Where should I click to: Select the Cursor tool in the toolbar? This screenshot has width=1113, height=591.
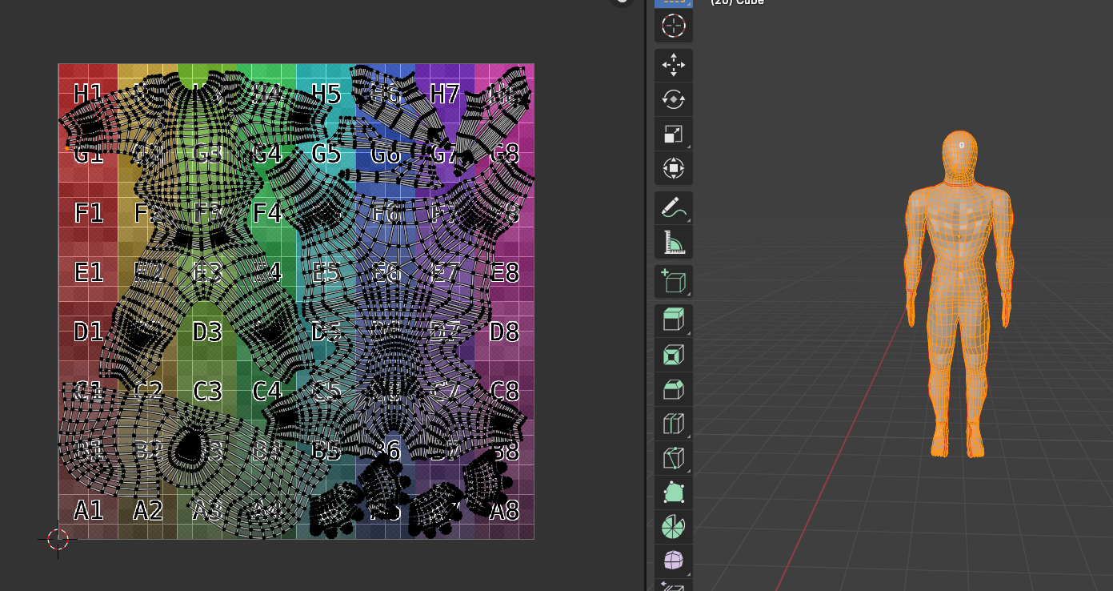[674, 26]
